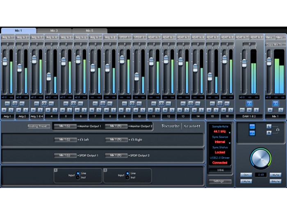Click the R monitor button
The image size is (287, 215).
point(269,133)
